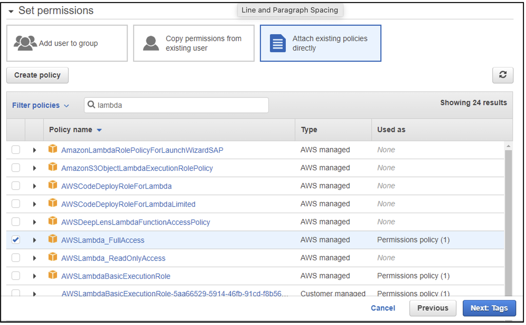Open the AWSCodeDeployRoleForLambda policy link
This screenshot has width=526, height=325.
click(x=117, y=186)
